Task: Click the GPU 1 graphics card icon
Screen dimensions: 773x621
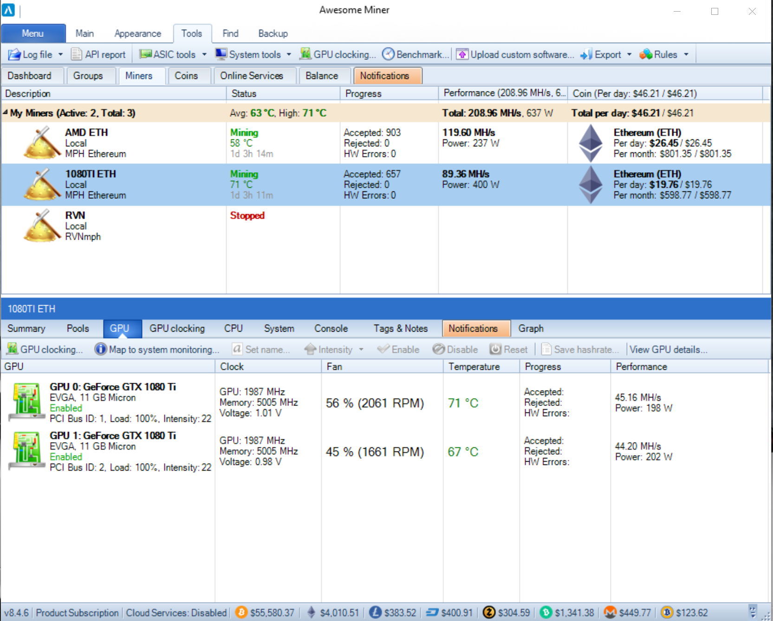Action: point(27,451)
